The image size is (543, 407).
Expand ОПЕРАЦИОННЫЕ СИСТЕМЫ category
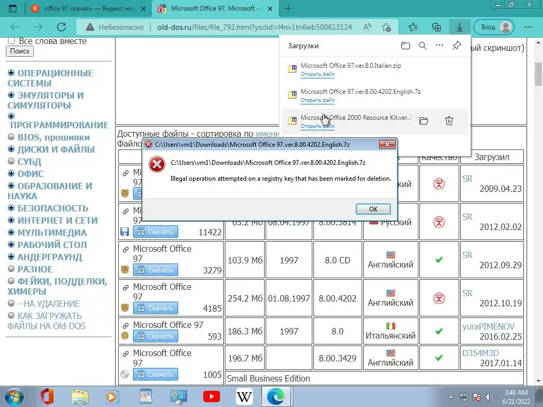(11, 73)
